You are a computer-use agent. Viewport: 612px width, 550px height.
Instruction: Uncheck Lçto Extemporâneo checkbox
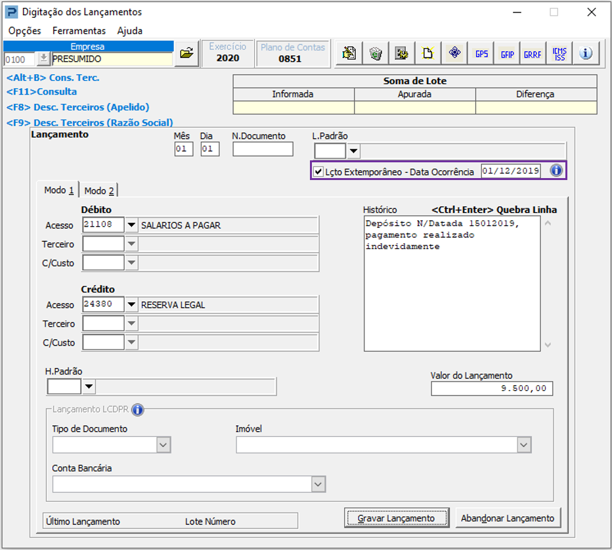(318, 172)
